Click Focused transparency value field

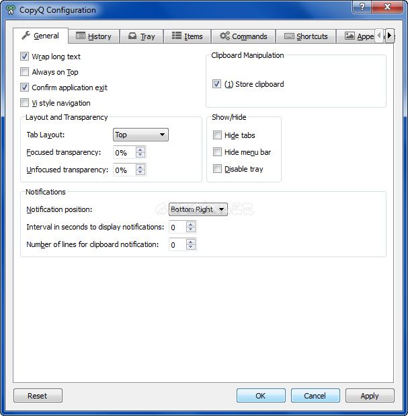[124, 152]
